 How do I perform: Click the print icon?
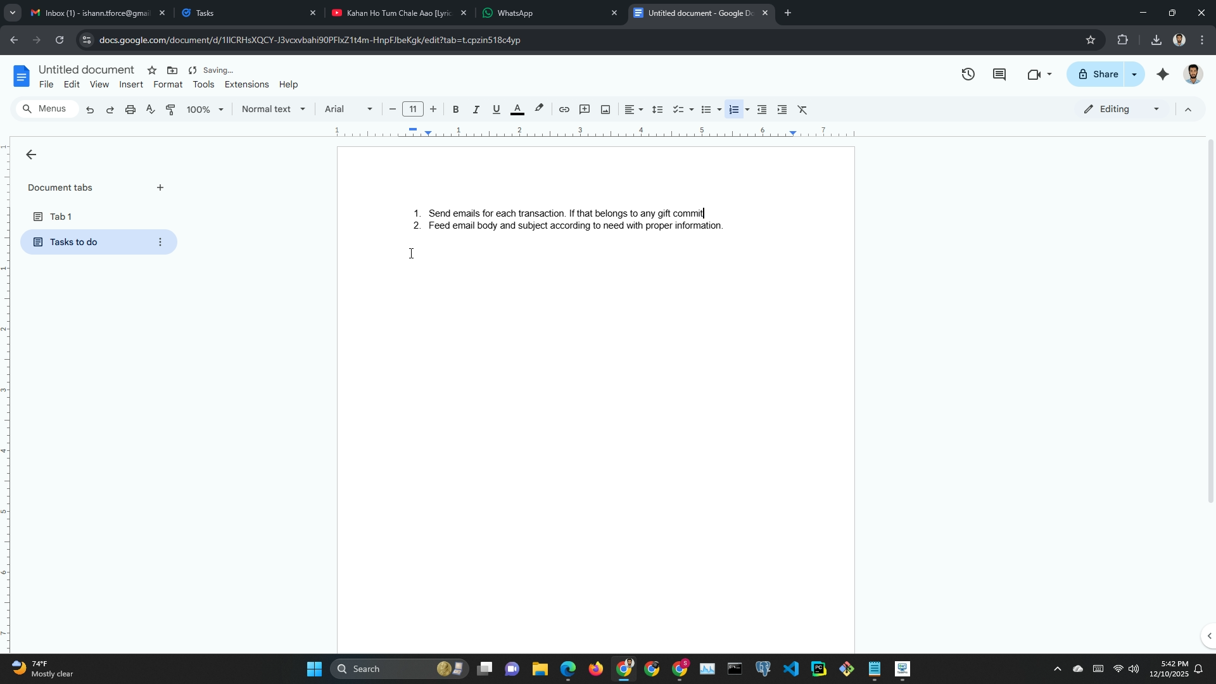tap(130, 110)
